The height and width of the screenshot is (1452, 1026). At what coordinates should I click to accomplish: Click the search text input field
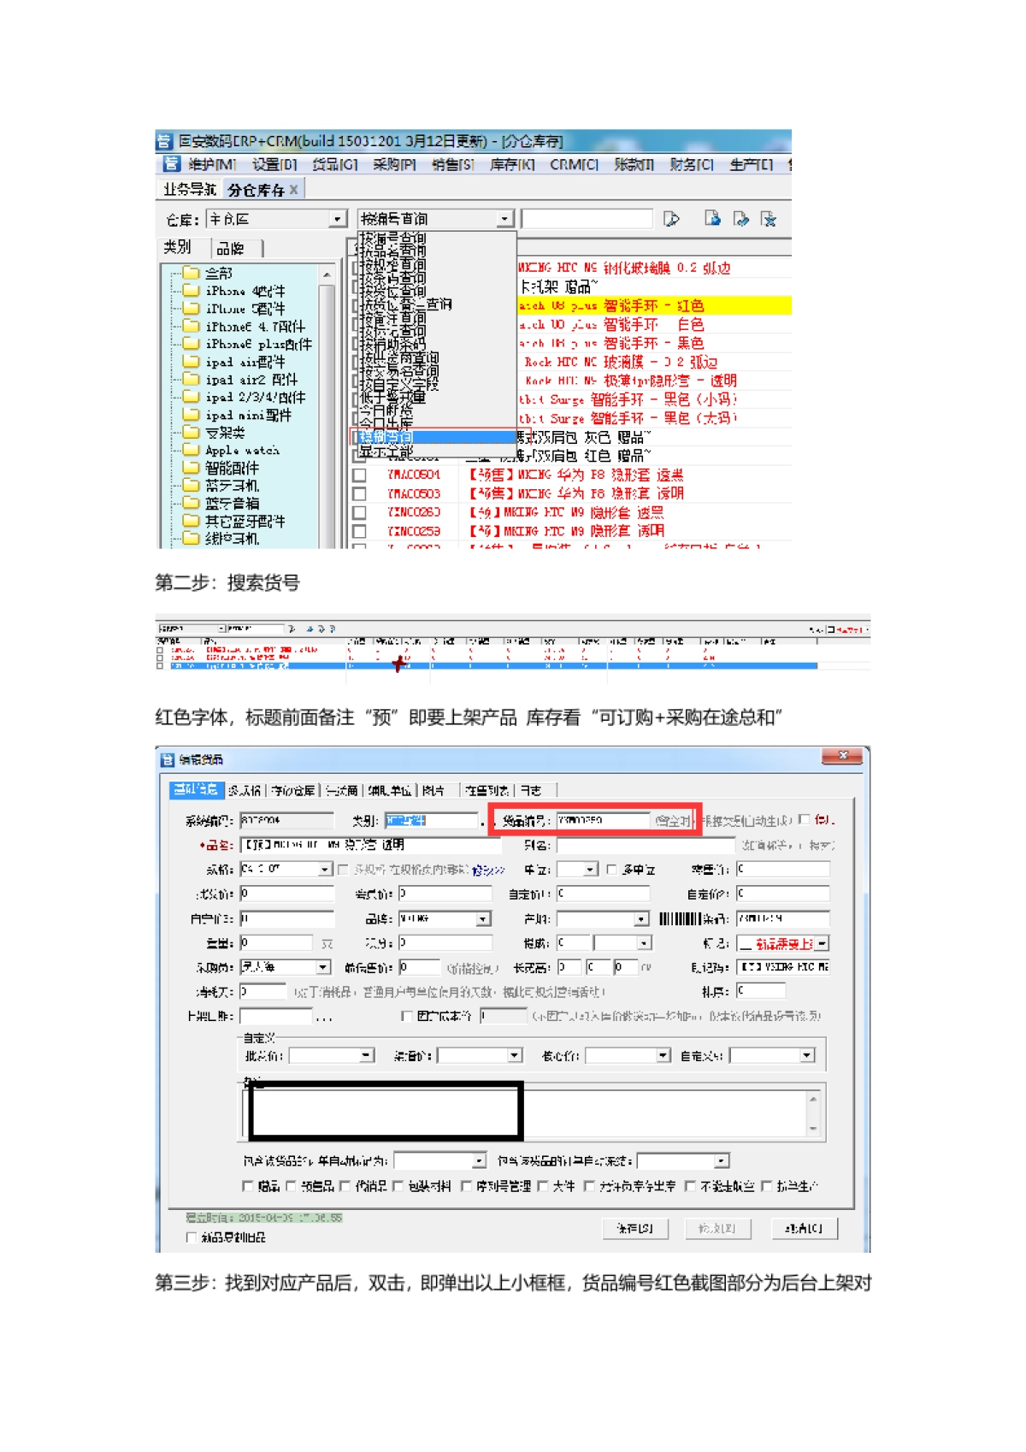click(587, 219)
